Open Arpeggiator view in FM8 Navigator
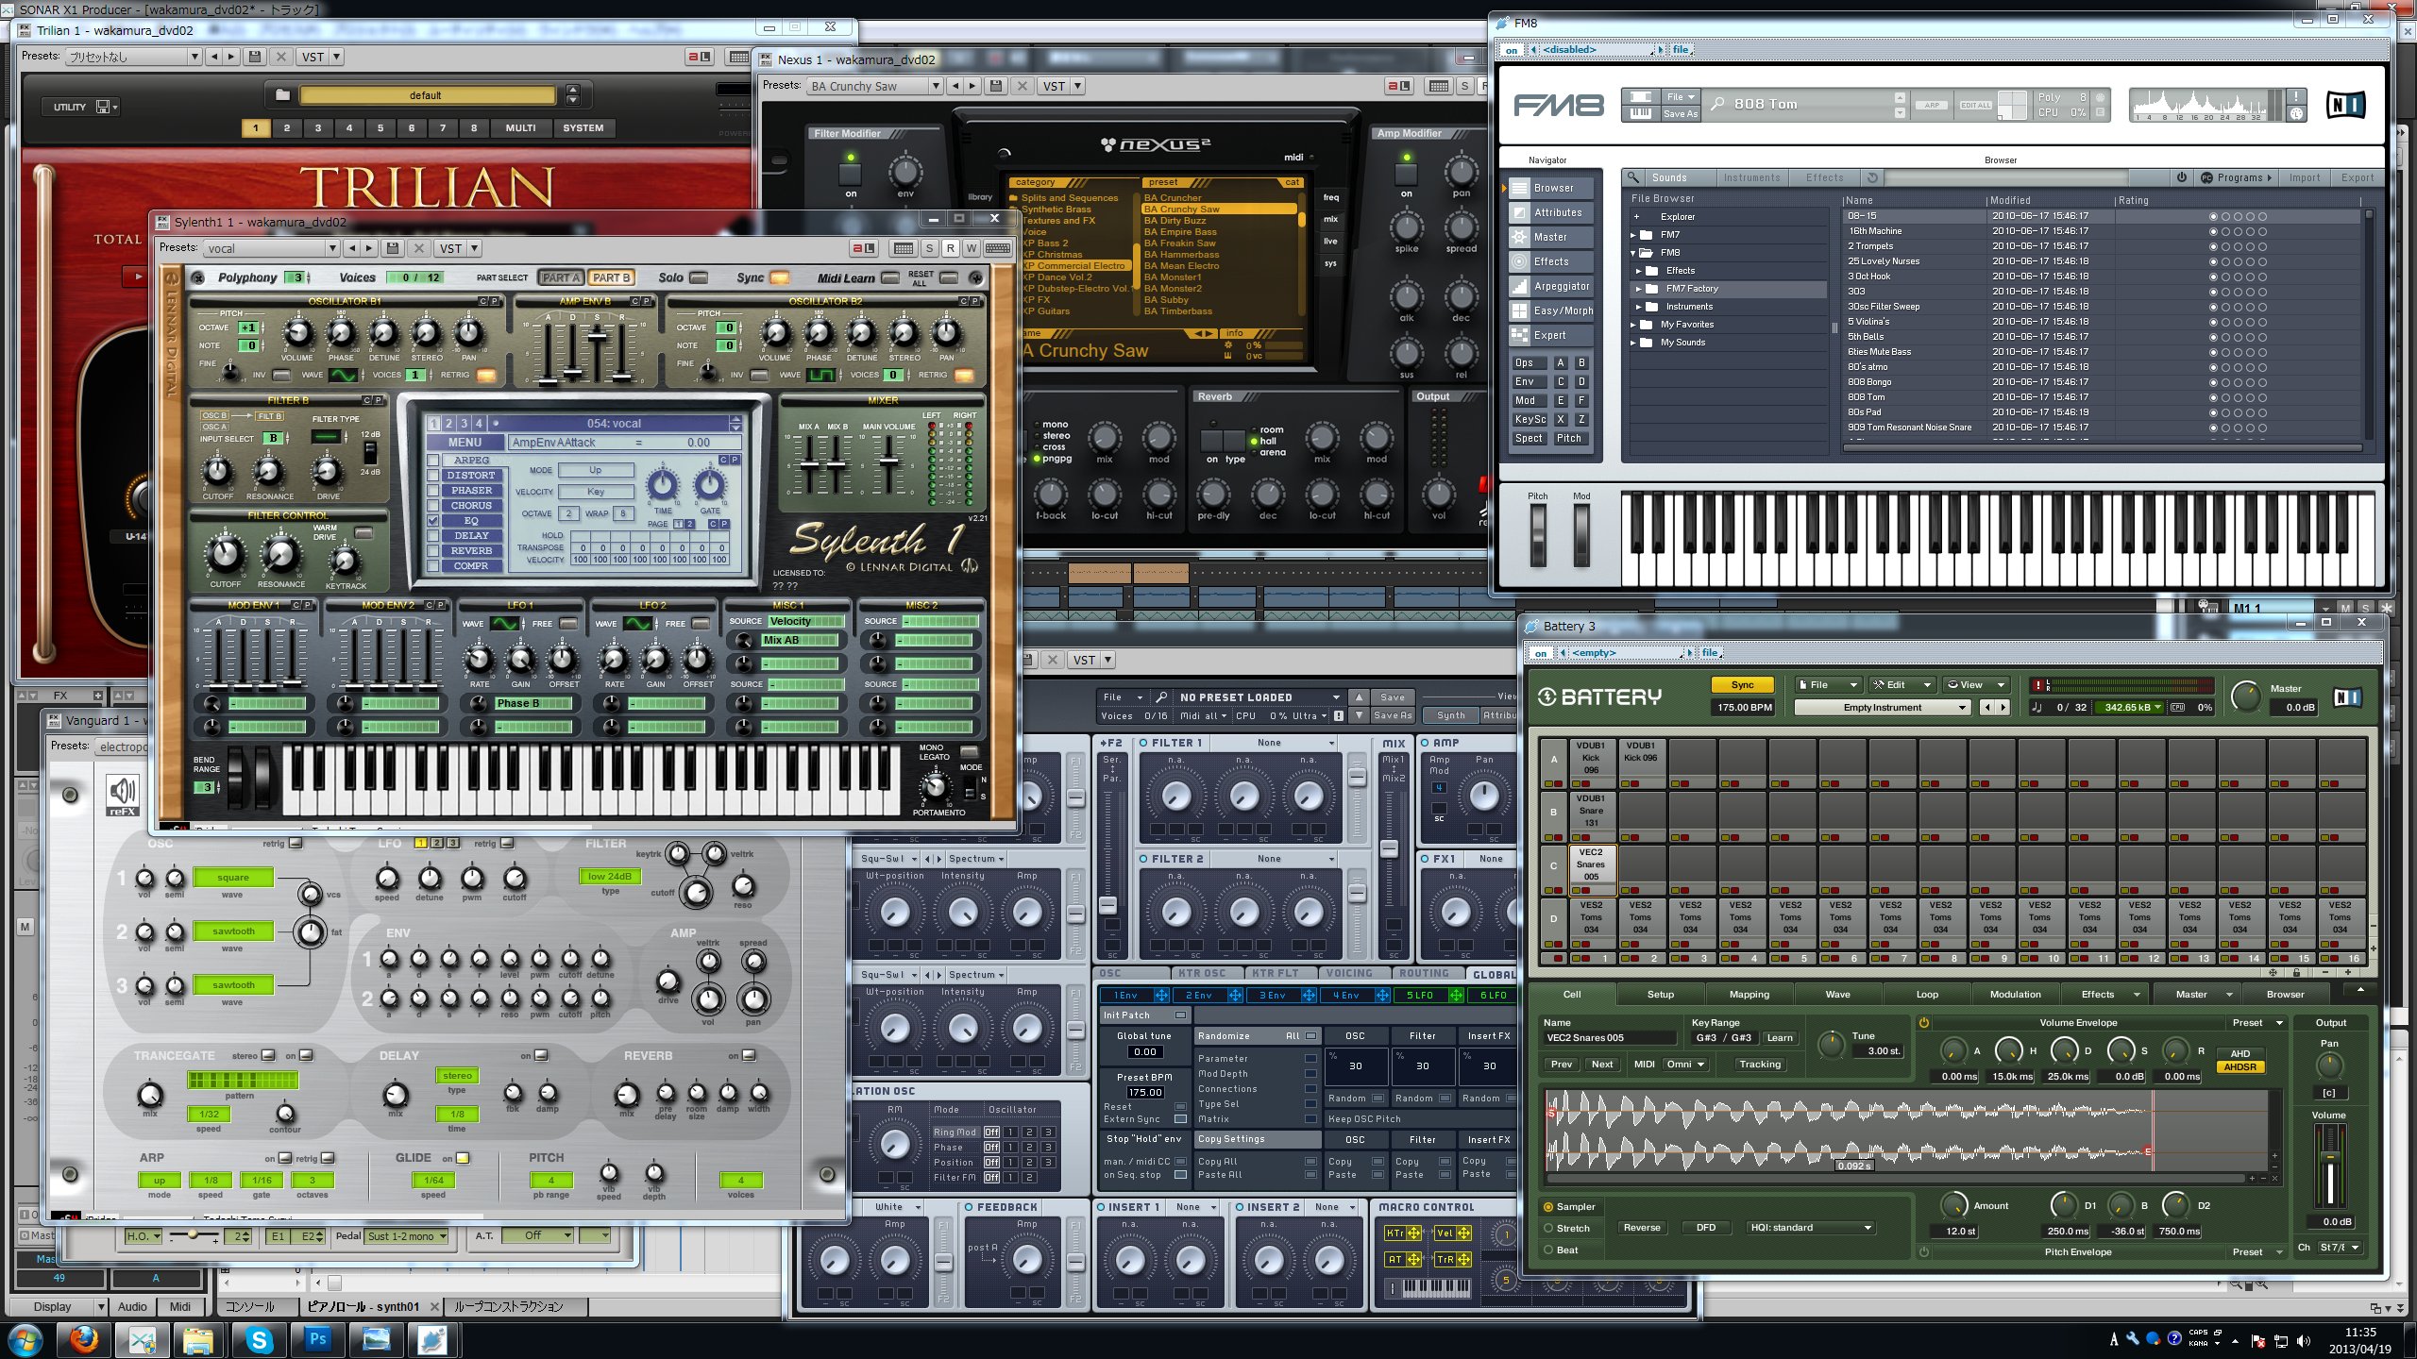Viewport: 2417px width, 1359px height. [1551, 286]
